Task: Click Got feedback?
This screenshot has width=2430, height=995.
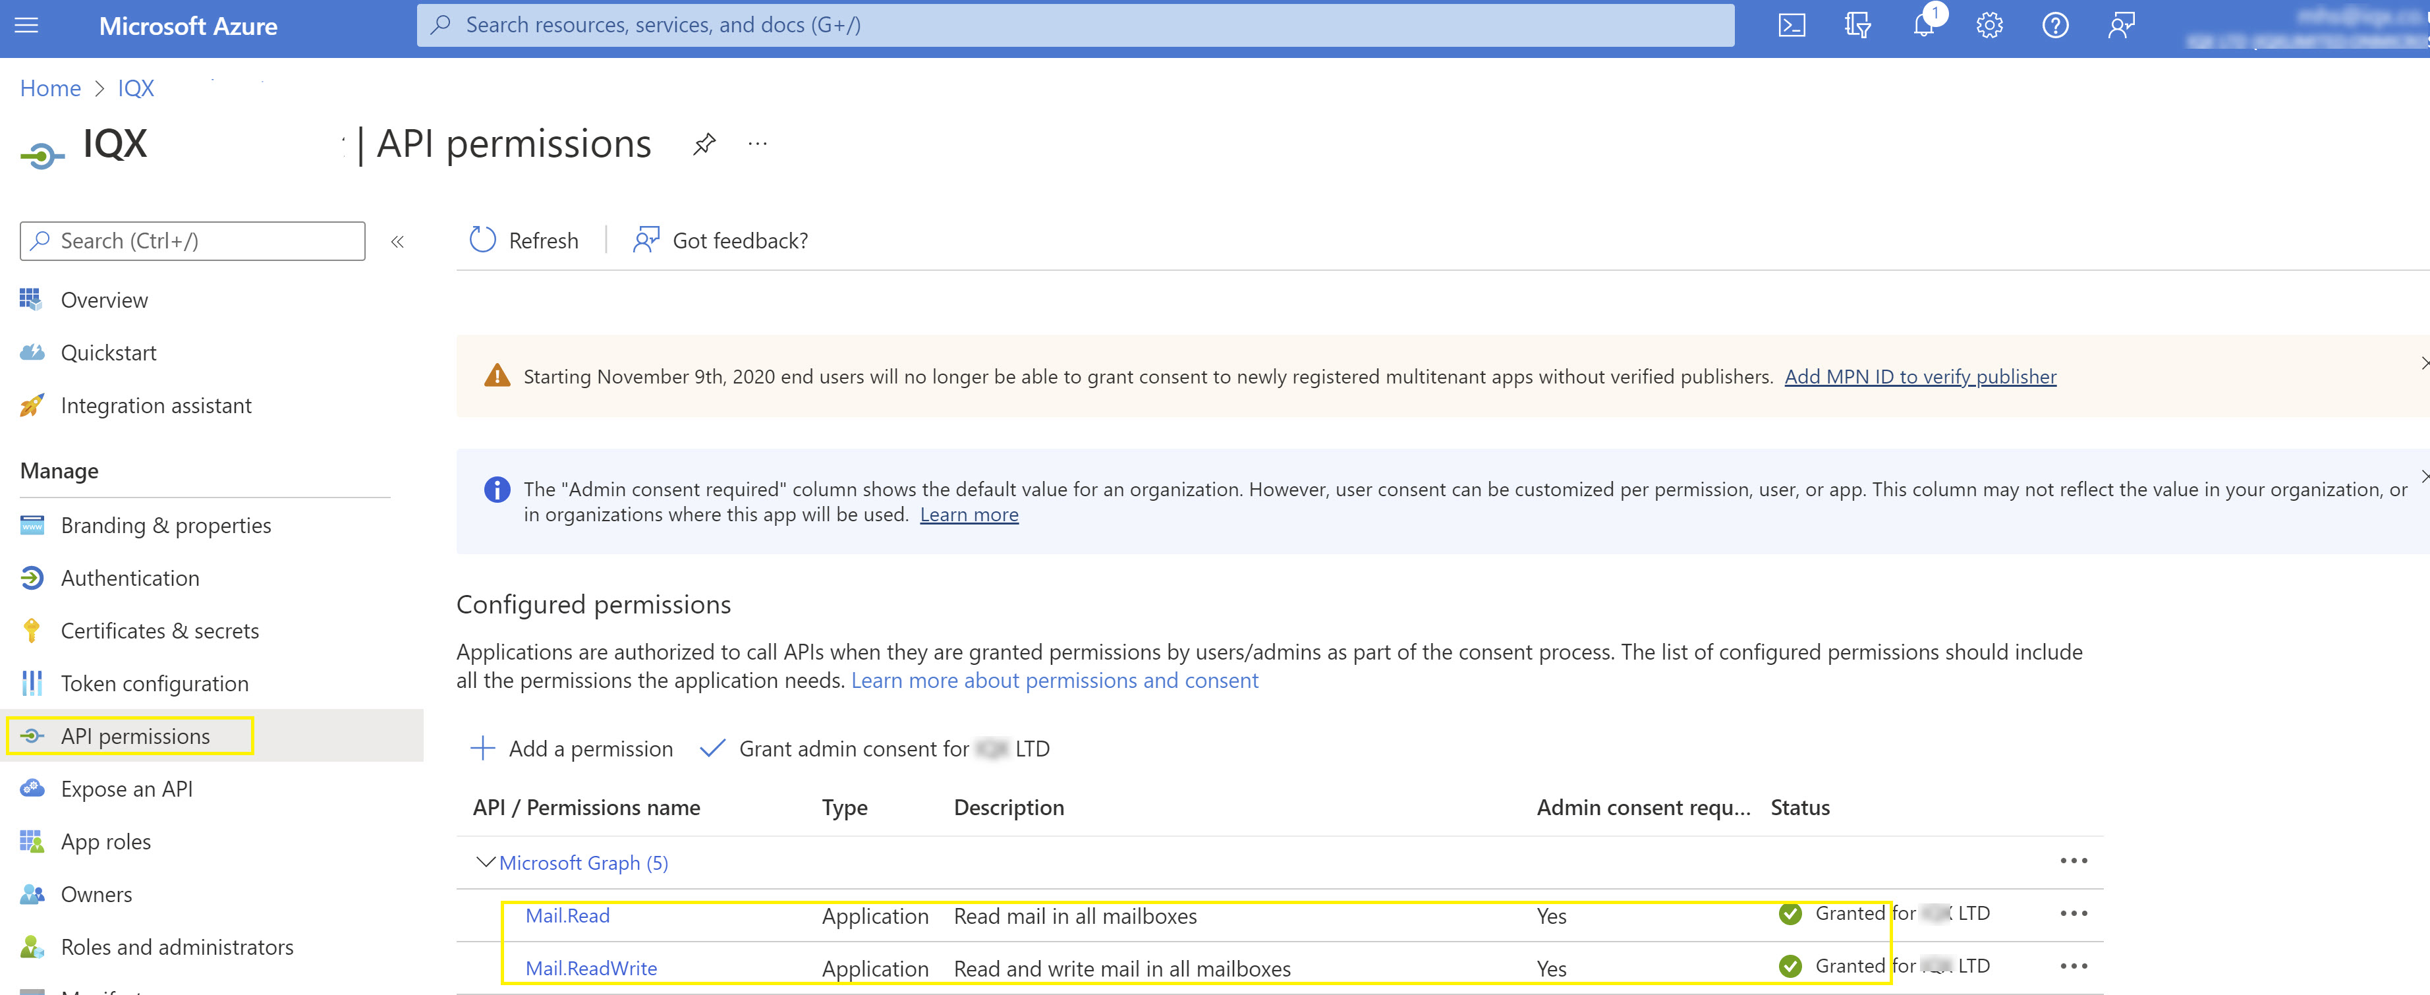Action: coord(721,241)
